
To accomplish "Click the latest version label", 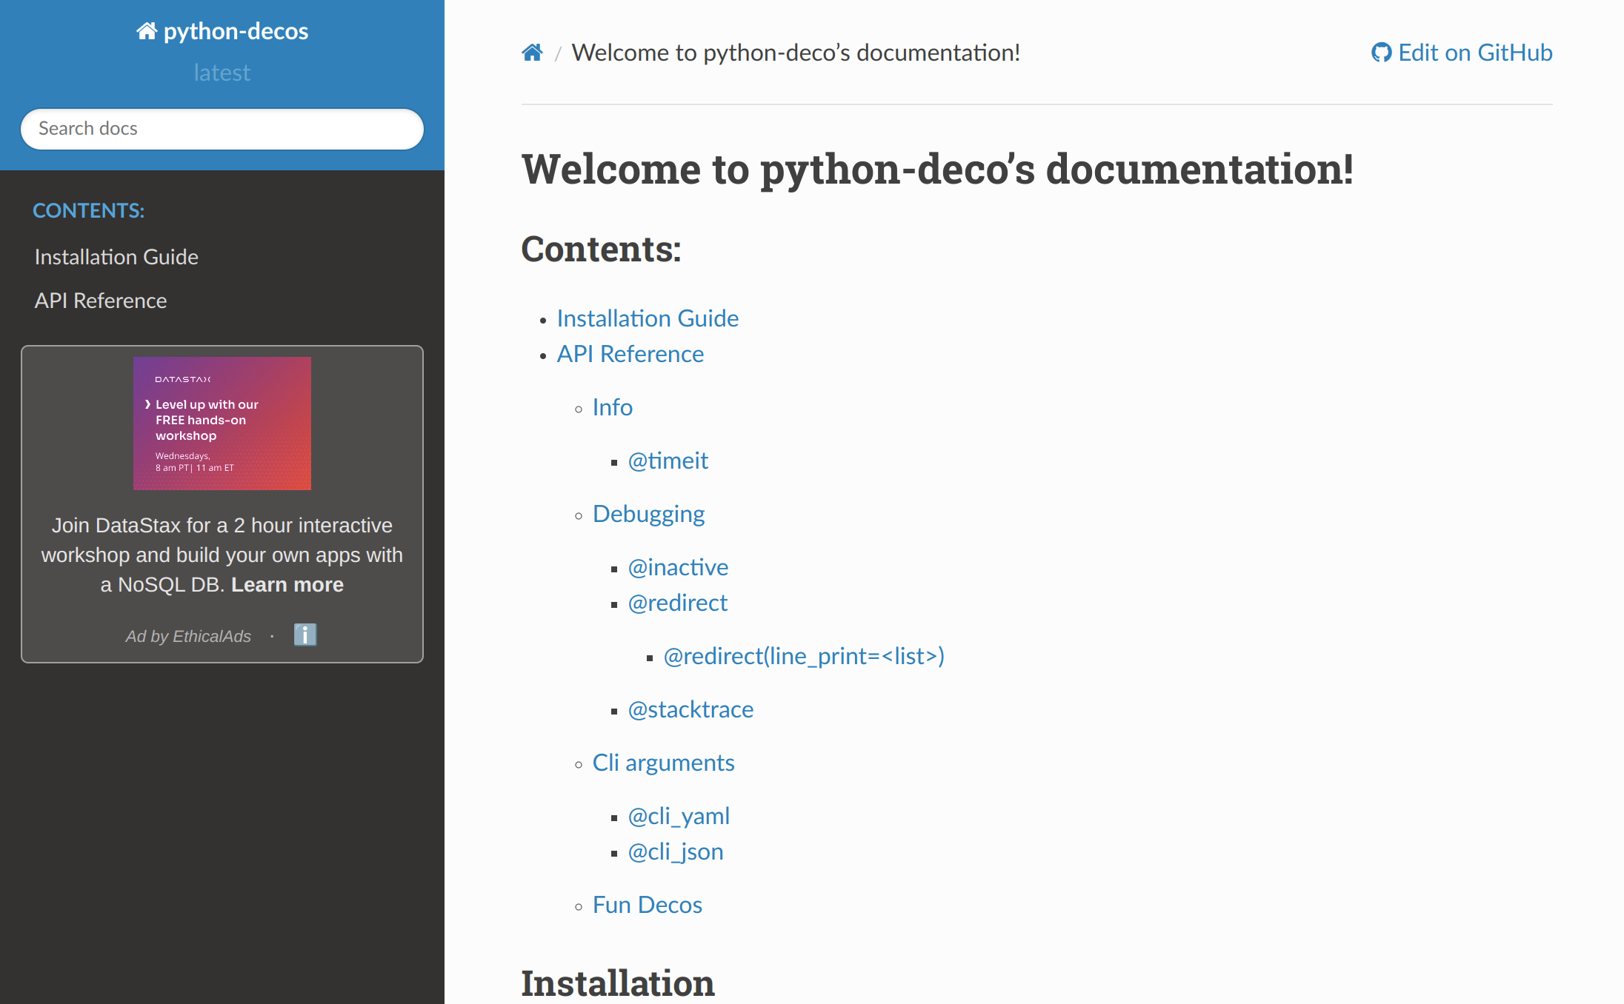I will 222,73.
